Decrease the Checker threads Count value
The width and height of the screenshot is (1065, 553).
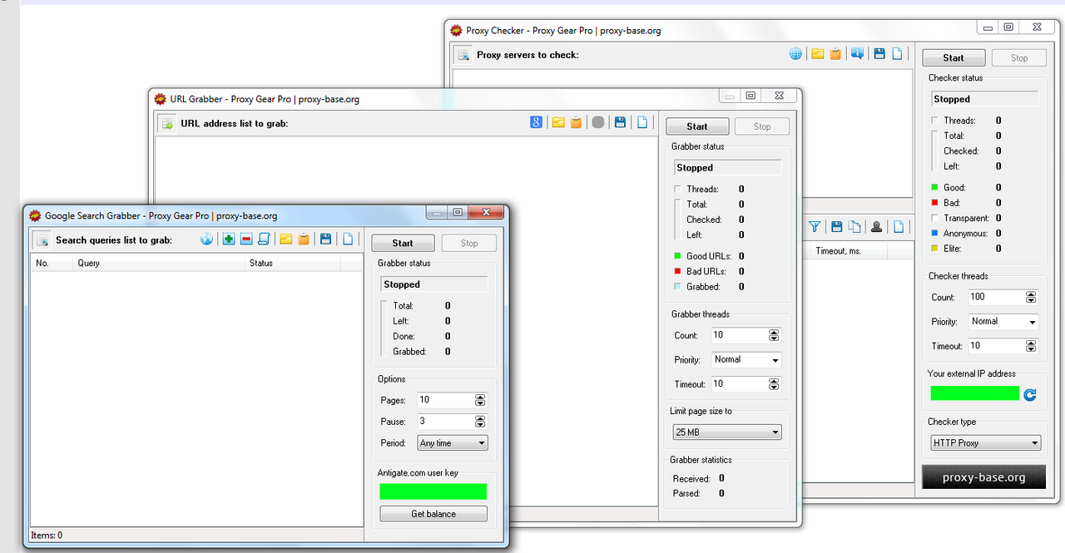[x=1032, y=300]
